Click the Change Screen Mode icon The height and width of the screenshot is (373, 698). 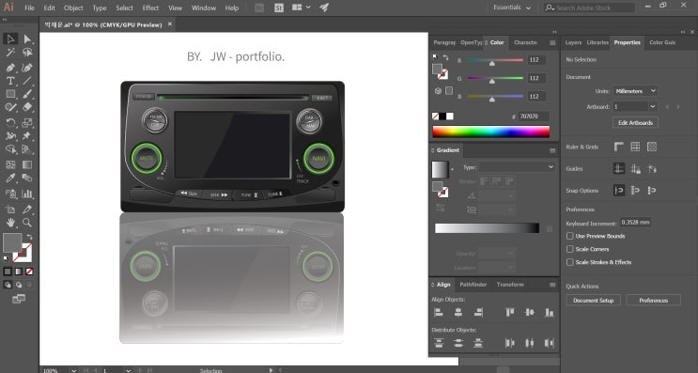(19, 299)
